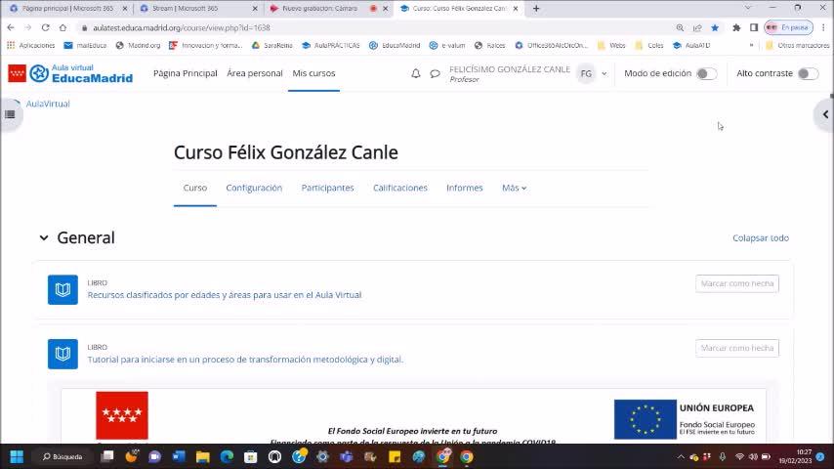Show hidden system tray icons
The width and height of the screenshot is (834, 469).
pos(681,456)
